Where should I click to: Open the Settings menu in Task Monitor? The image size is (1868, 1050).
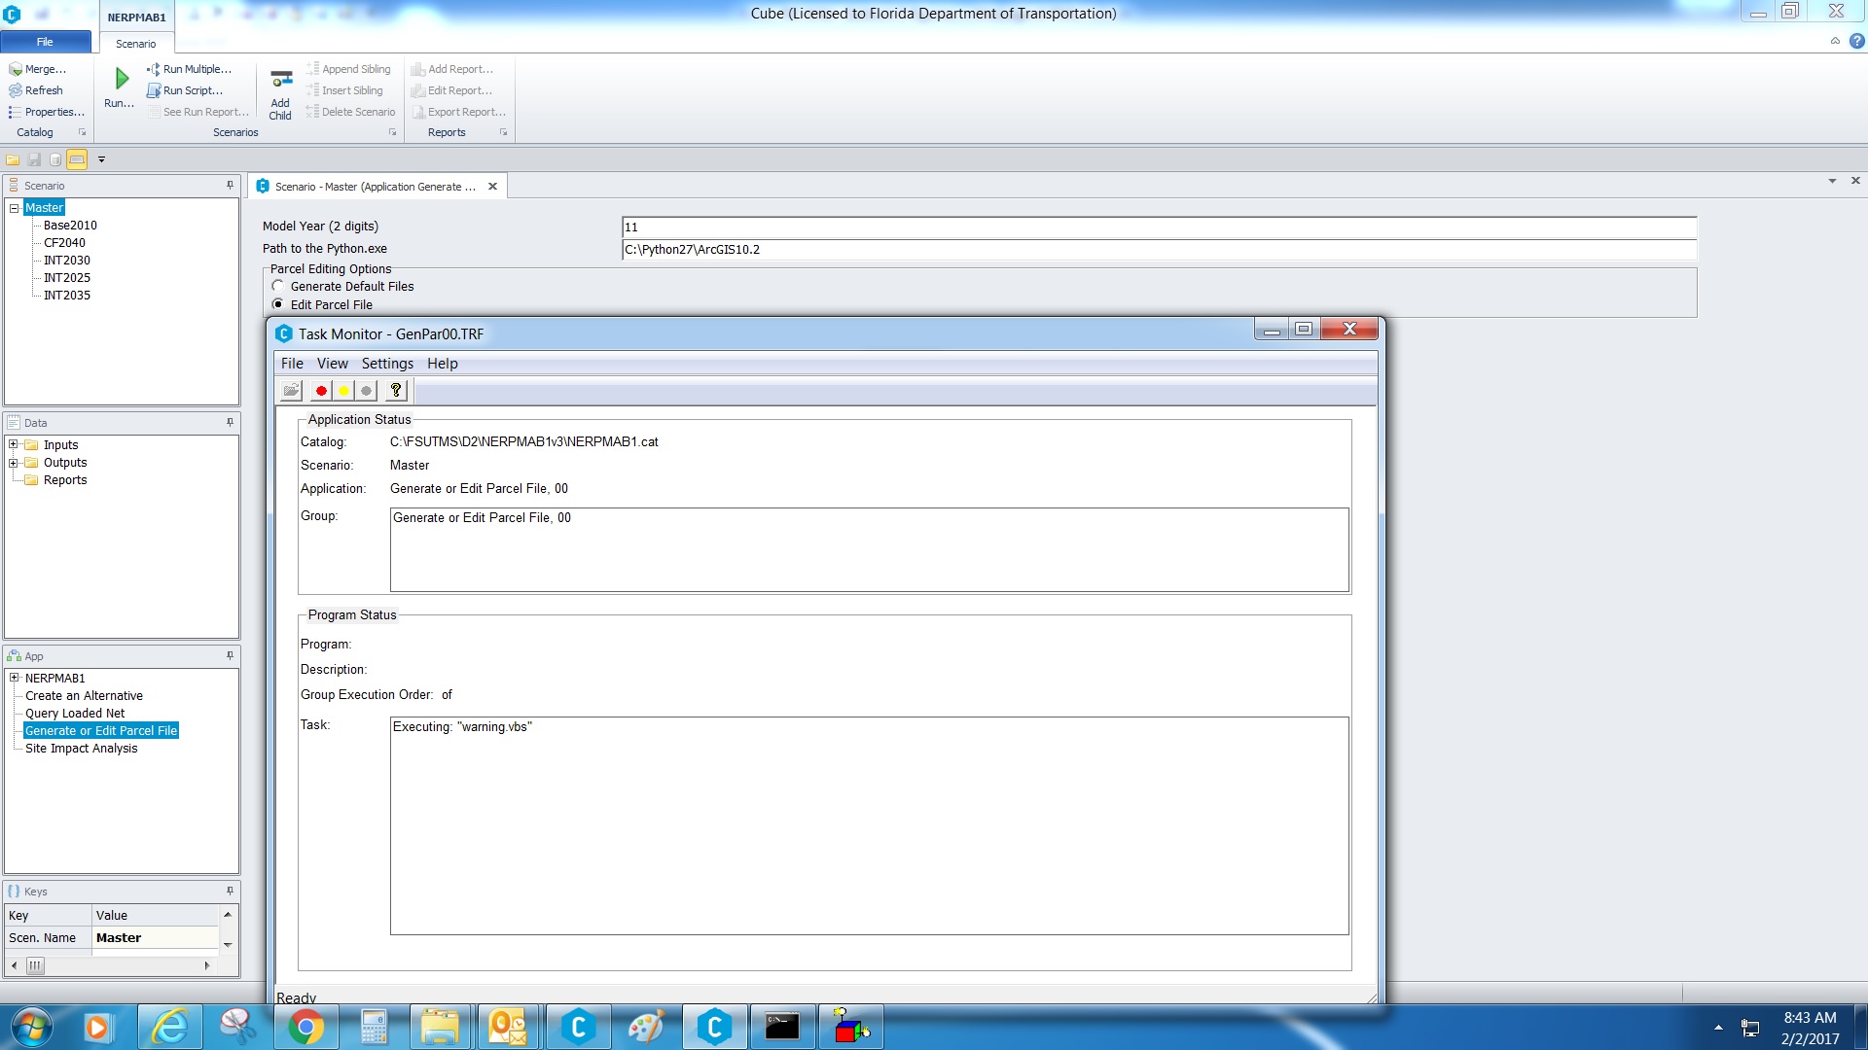387,364
